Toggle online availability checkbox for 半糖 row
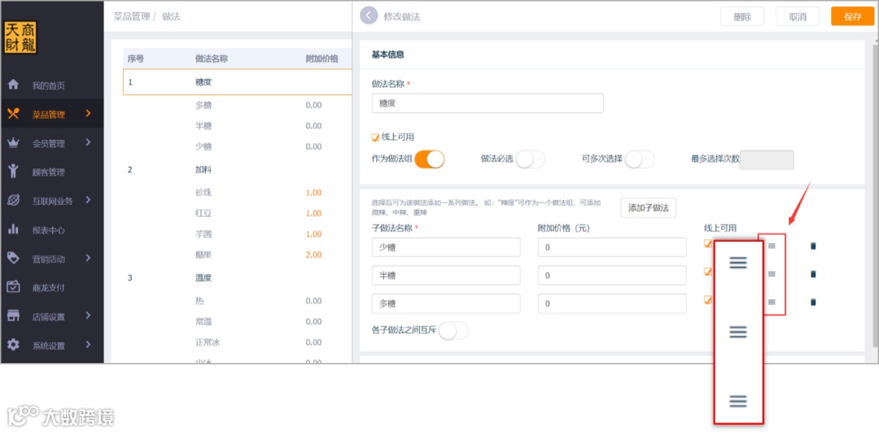This screenshot has height=433, width=879. coord(708,272)
